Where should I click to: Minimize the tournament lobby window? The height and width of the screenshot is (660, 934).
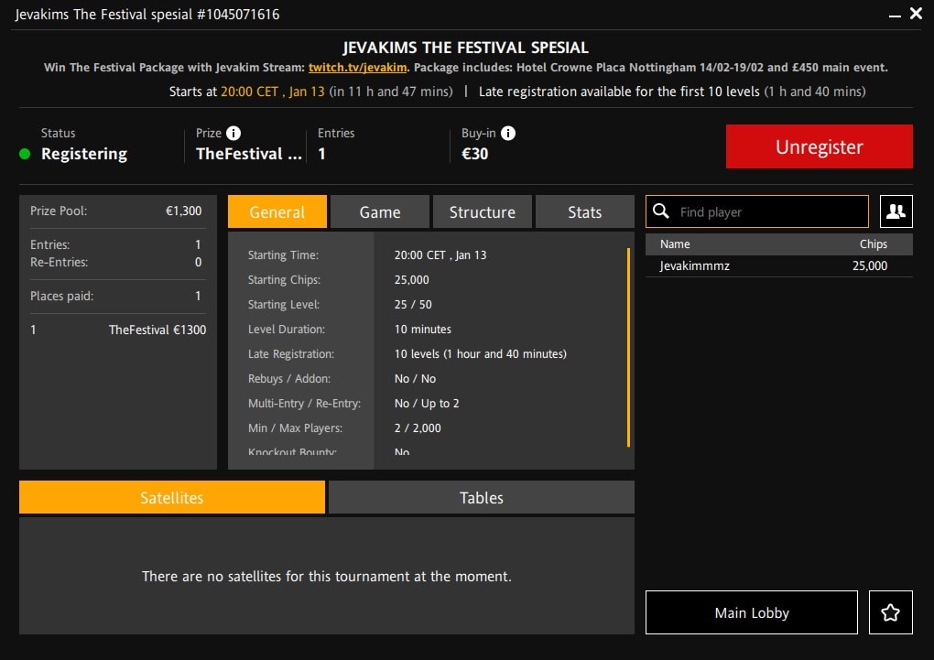click(894, 15)
